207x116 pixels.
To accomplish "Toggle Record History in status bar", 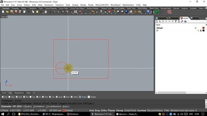I will [155, 111].
